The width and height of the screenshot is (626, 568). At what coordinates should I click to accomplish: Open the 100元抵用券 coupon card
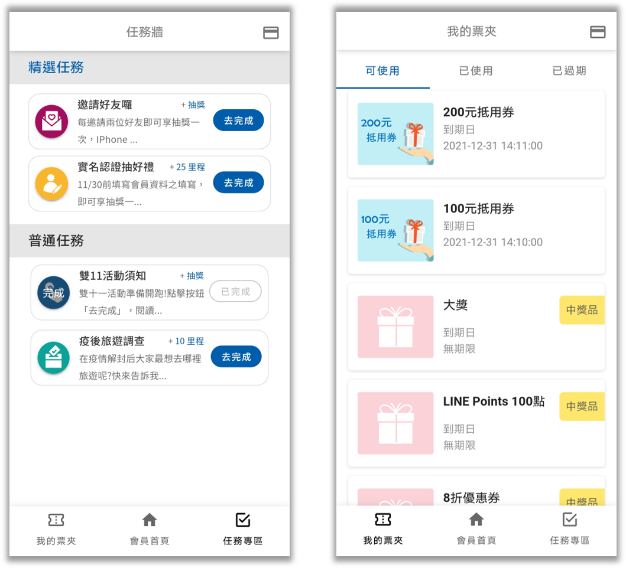[476, 230]
